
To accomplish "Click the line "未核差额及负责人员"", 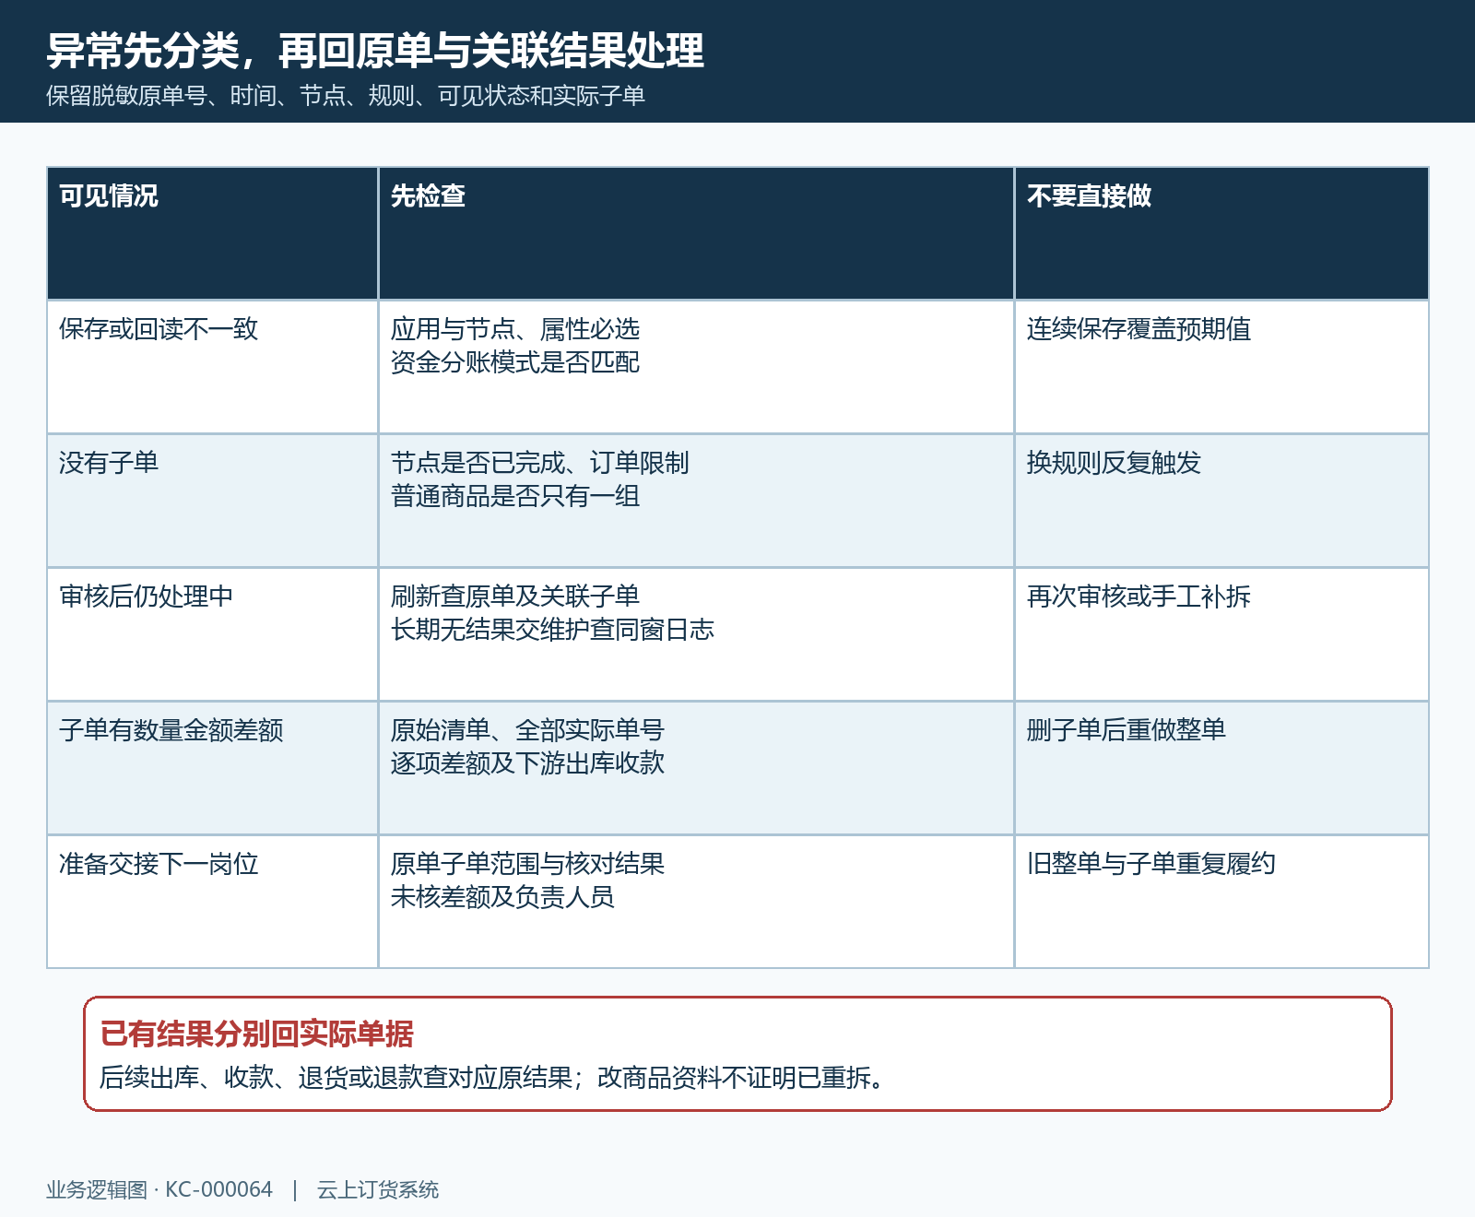I will pyautogui.click(x=502, y=897).
